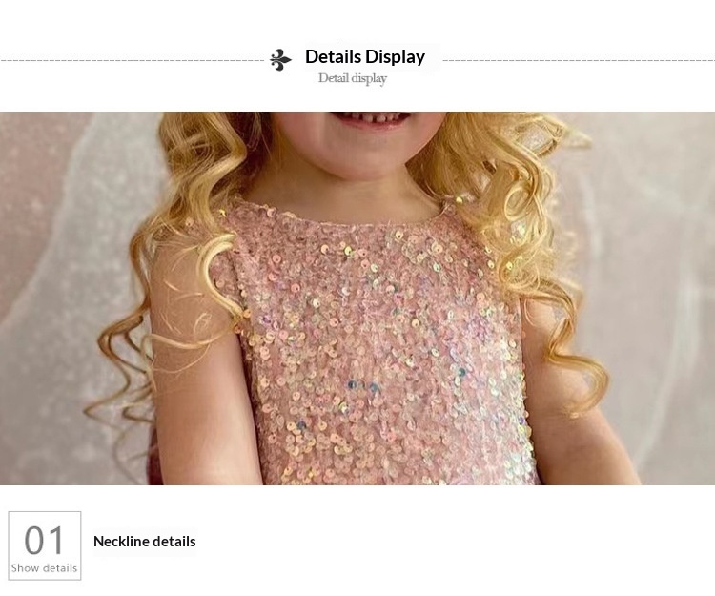
Task: Click the Show details text
Action: [x=44, y=568]
